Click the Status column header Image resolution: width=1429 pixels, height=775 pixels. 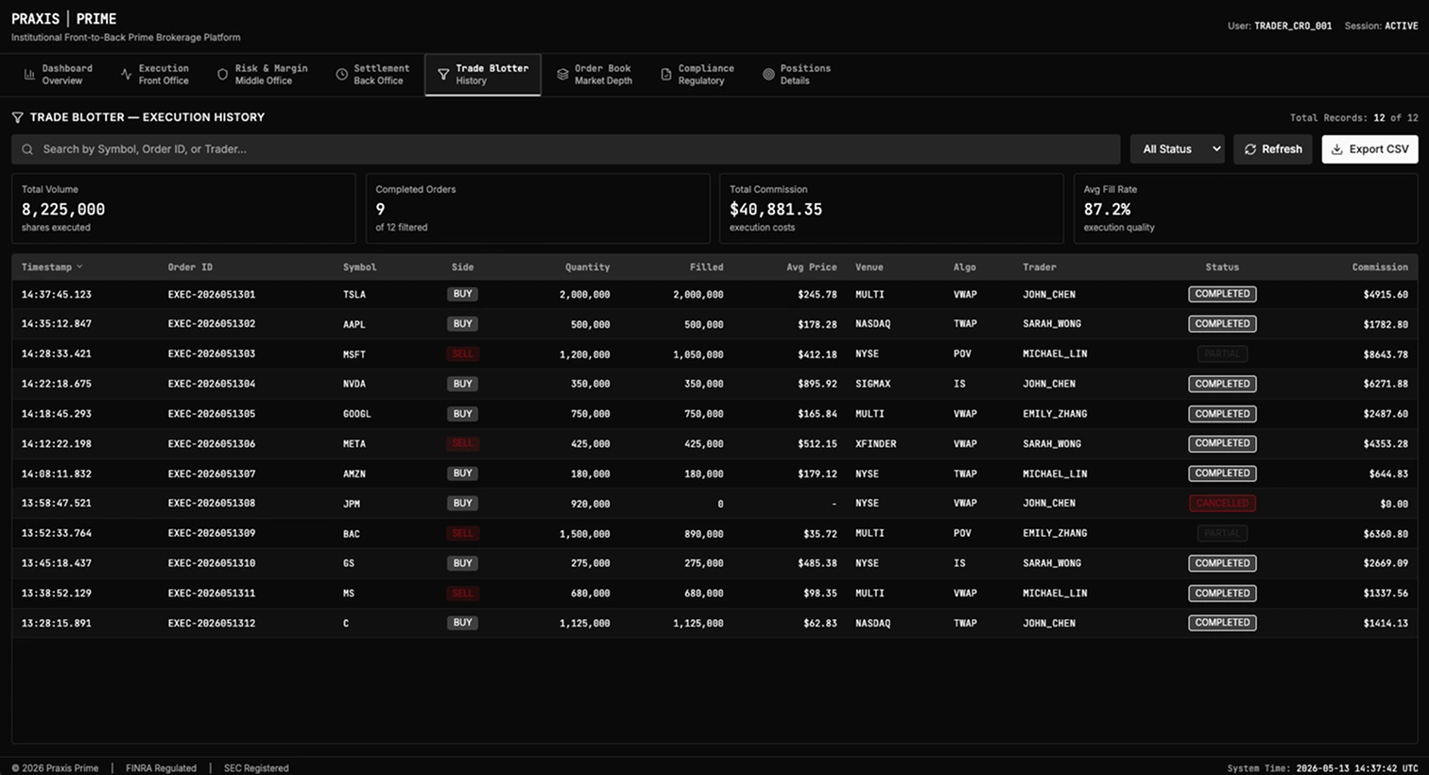(1222, 267)
